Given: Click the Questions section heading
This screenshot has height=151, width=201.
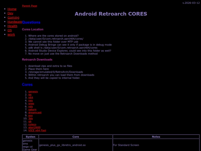Looking at the screenshot, I should click(31, 22).
